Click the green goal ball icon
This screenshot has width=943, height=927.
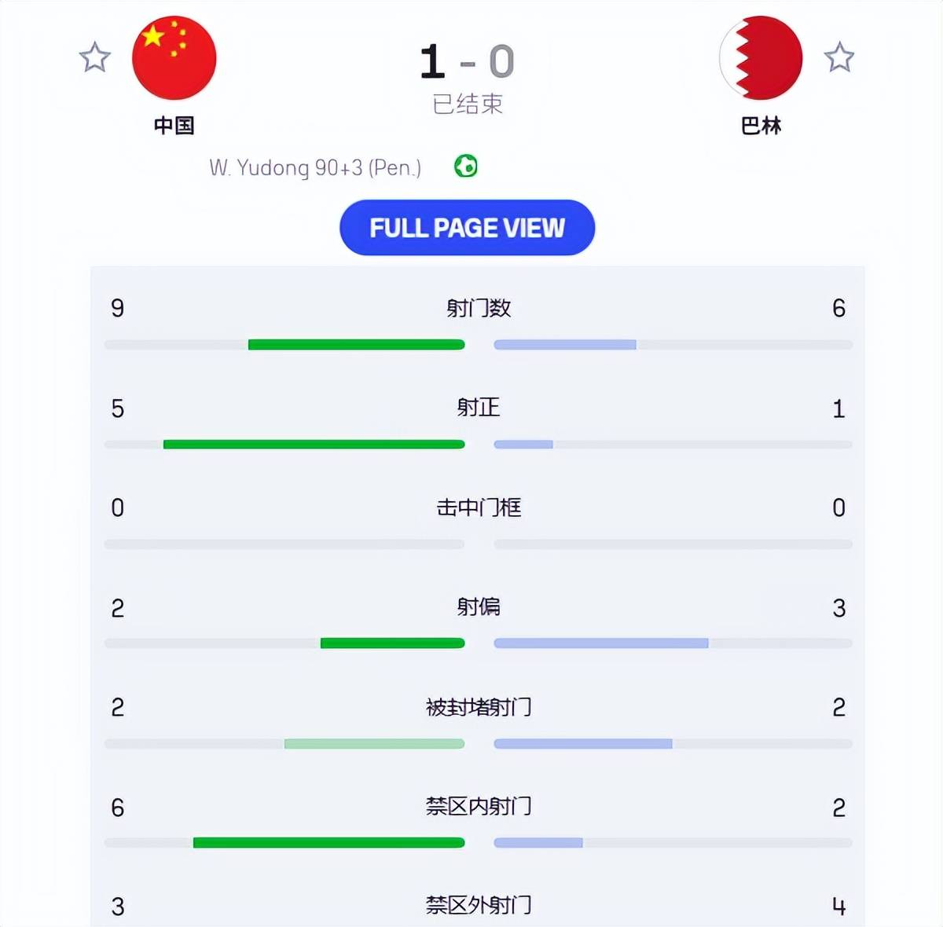(x=466, y=167)
